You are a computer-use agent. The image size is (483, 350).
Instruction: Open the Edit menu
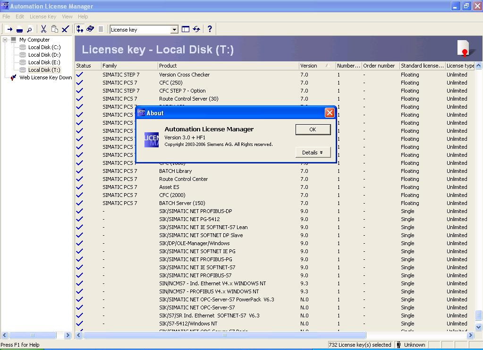[x=20, y=17]
